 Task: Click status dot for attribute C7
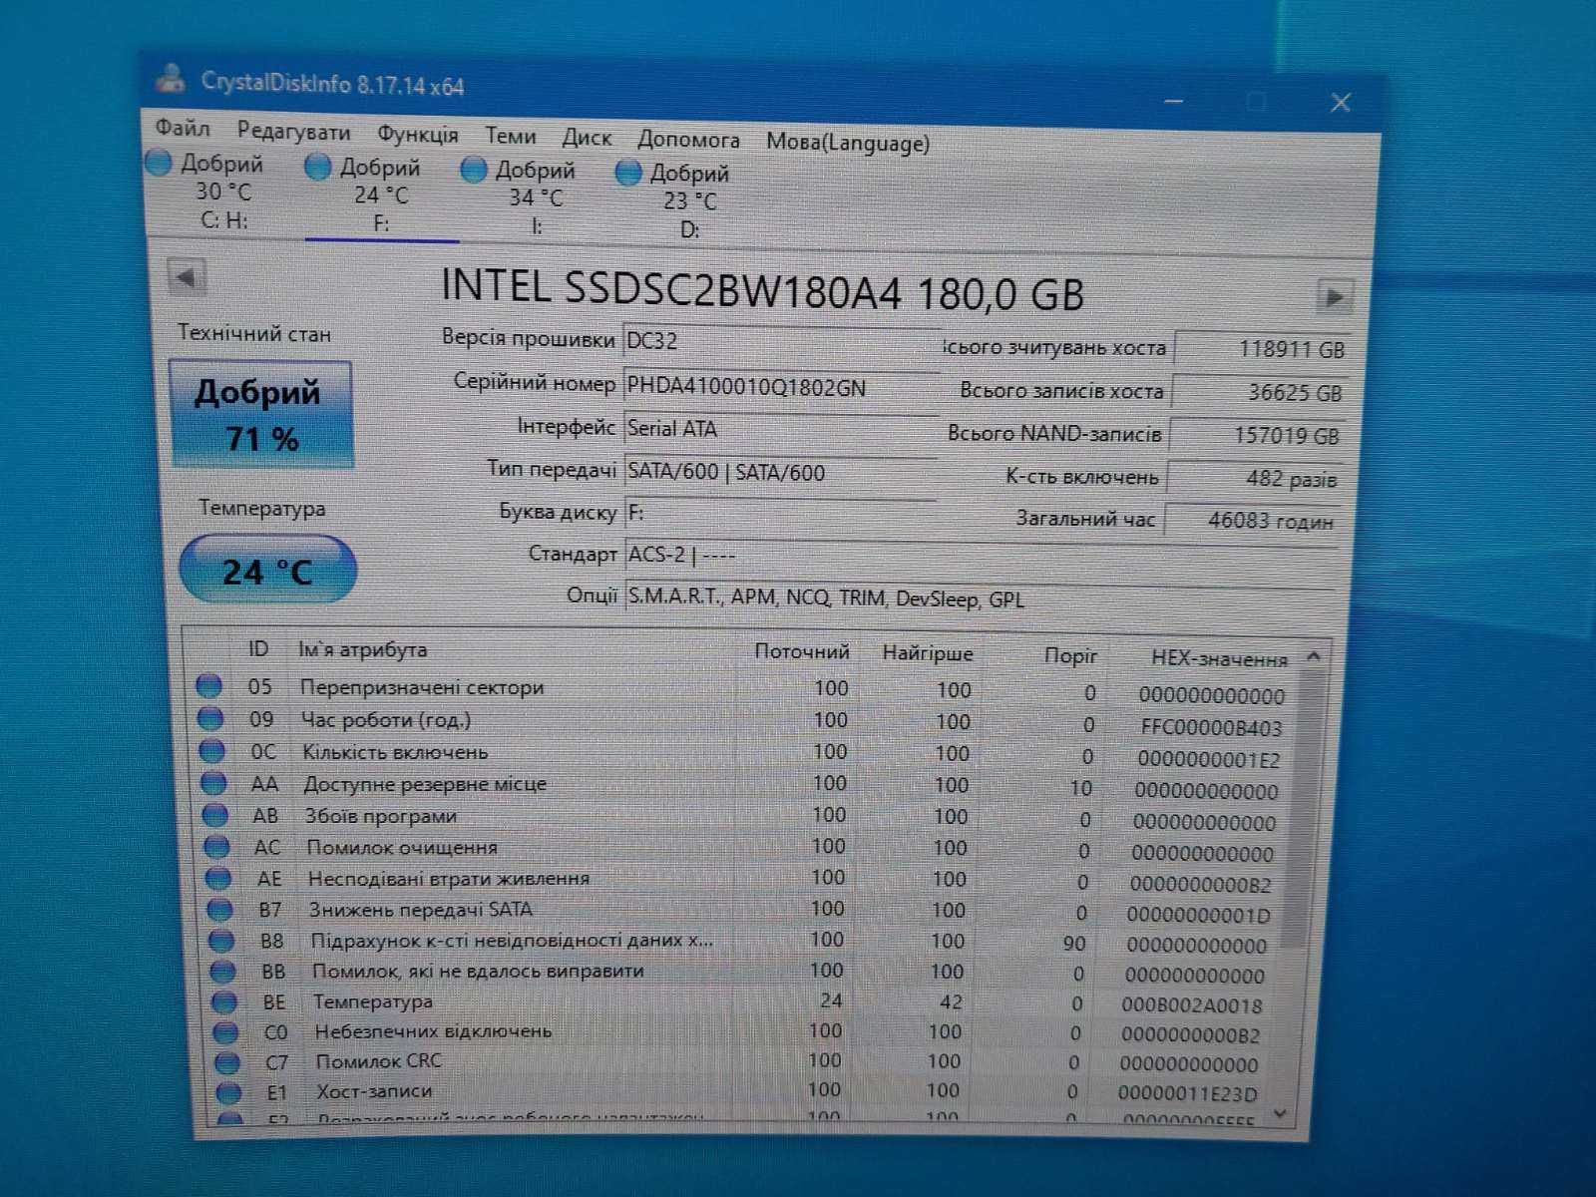(x=228, y=1061)
